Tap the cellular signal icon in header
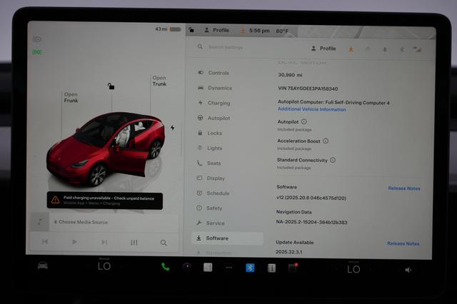Image resolution: width=457 pixels, height=304 pixels. pyautogui.click(x=417, y=49)
